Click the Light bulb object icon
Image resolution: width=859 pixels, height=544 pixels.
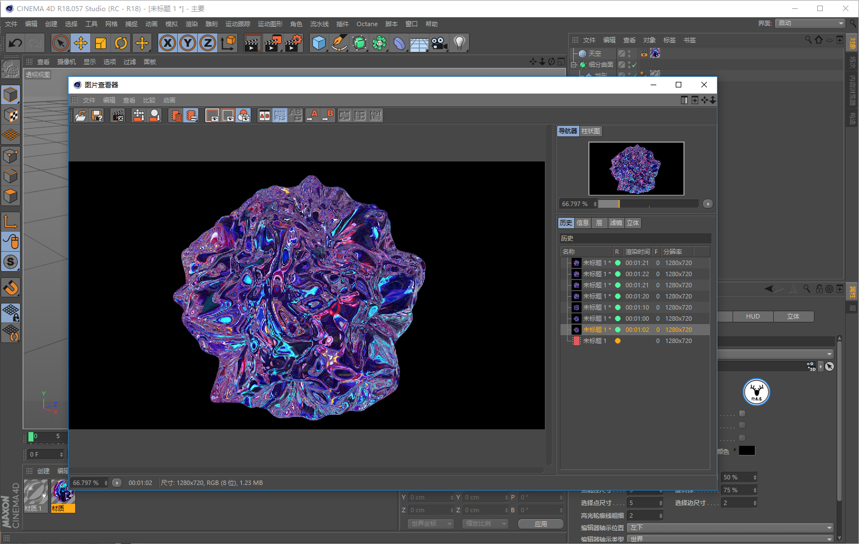(x=459, y=43)
